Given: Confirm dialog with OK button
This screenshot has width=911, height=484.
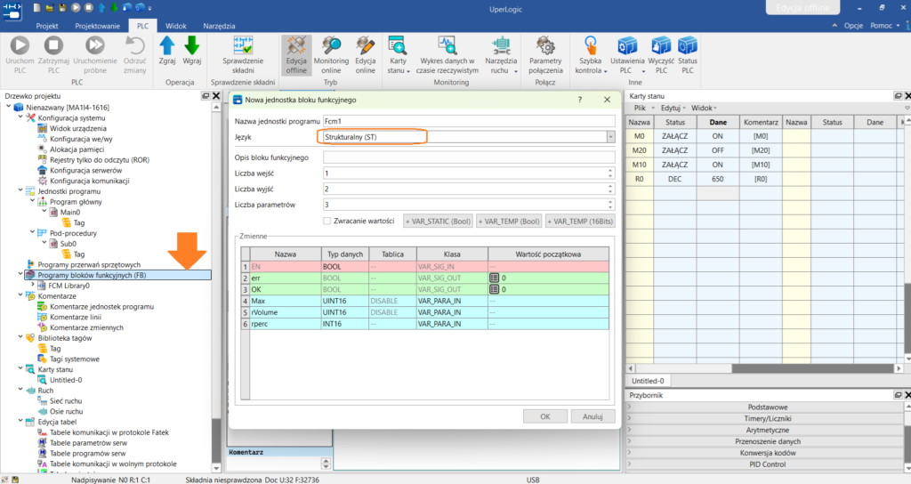Looking at the screenshot, I should point(545,416).
